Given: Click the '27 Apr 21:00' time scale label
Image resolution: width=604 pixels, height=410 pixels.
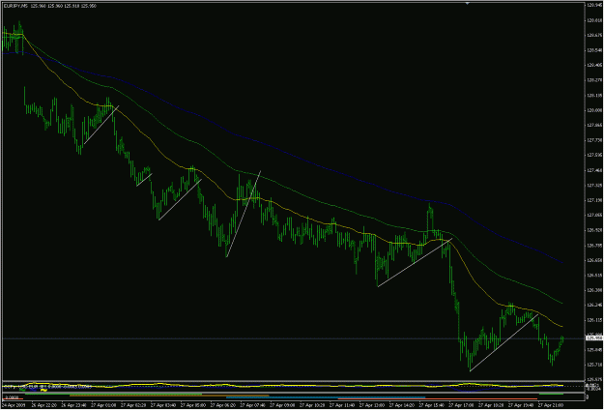Looking at the screenshot, I should pyautogui.click(x=551, y=405).
